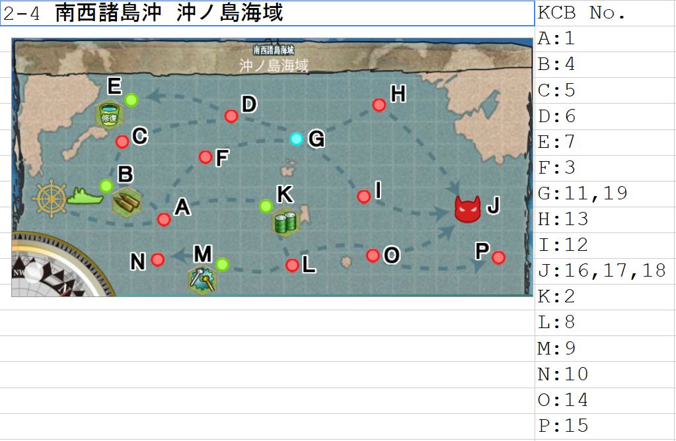Select the cell 'M:9'
This screenshot has height=441, width=676.
pos(605,349)
